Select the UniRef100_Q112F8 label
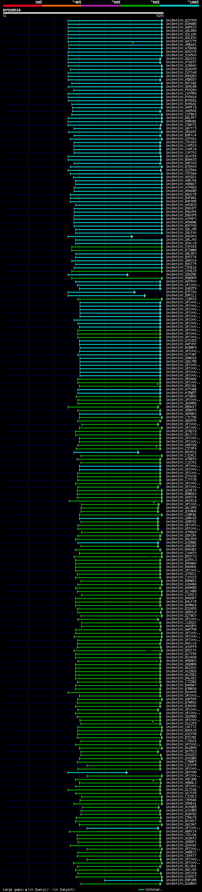The image size is (202, 892). 181,723
